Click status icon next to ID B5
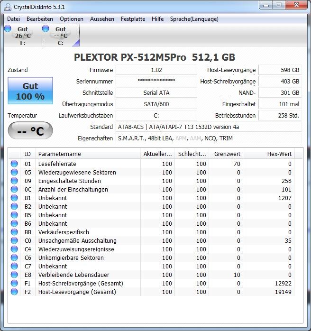The height and width of the screenshot is (331, 311). (x=14, y=215)
